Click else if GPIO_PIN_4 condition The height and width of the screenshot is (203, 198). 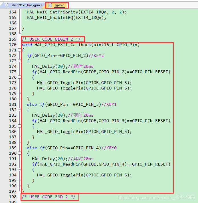click(64, 148)
